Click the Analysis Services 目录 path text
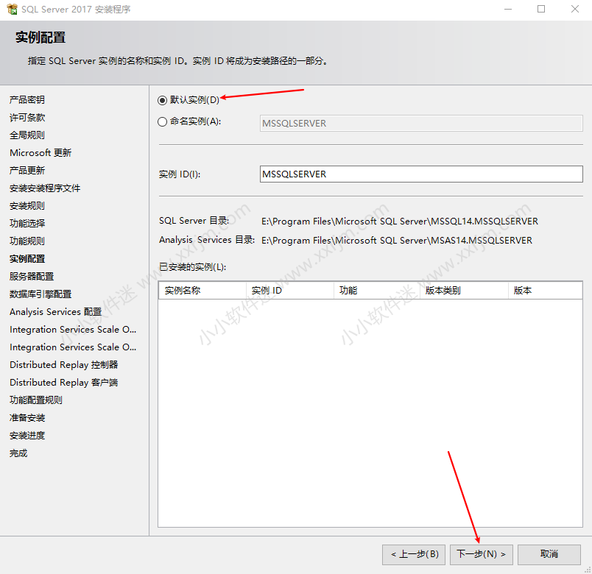 (x=397, y=241)
